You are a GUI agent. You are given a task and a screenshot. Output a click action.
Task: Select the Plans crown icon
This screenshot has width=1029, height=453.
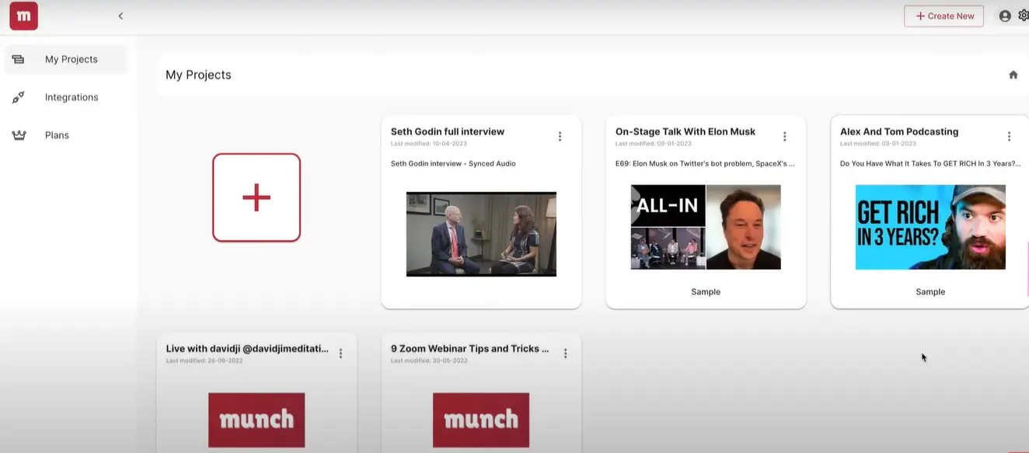pyautogui.click(x=18, y=134)
